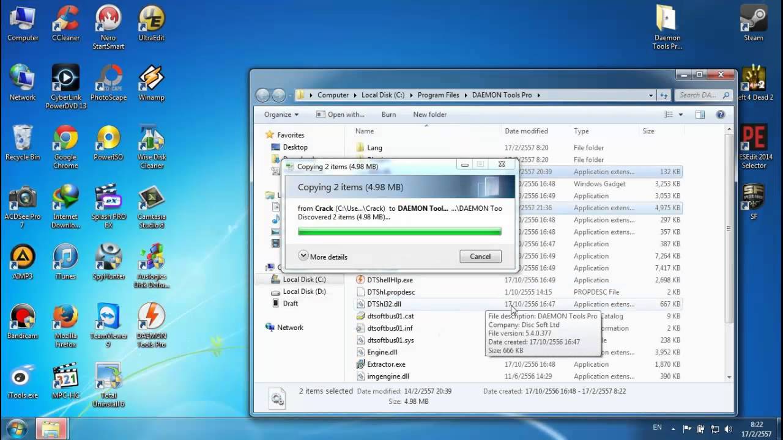
Task: Click the address bar refresh button
Action: [664, 95]
